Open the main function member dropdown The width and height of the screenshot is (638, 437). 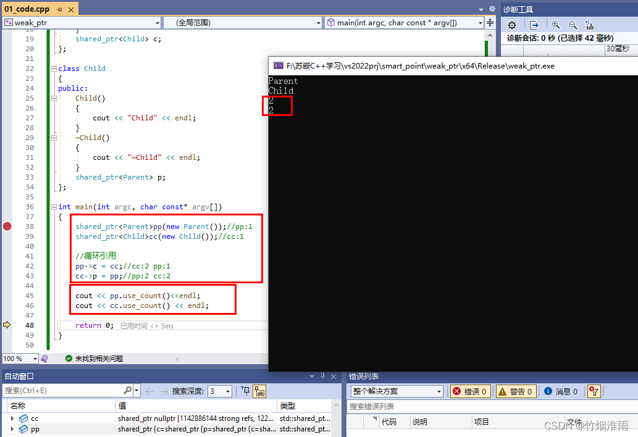480,23
